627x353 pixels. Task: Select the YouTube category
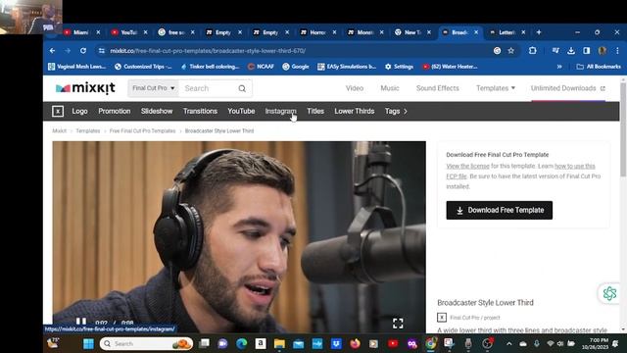coord(241,111)
